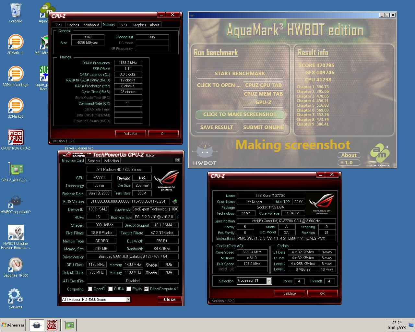Toggle the CUDA checkbox in GPU-Z
415x332 pixels.
[x=111, y=289]
